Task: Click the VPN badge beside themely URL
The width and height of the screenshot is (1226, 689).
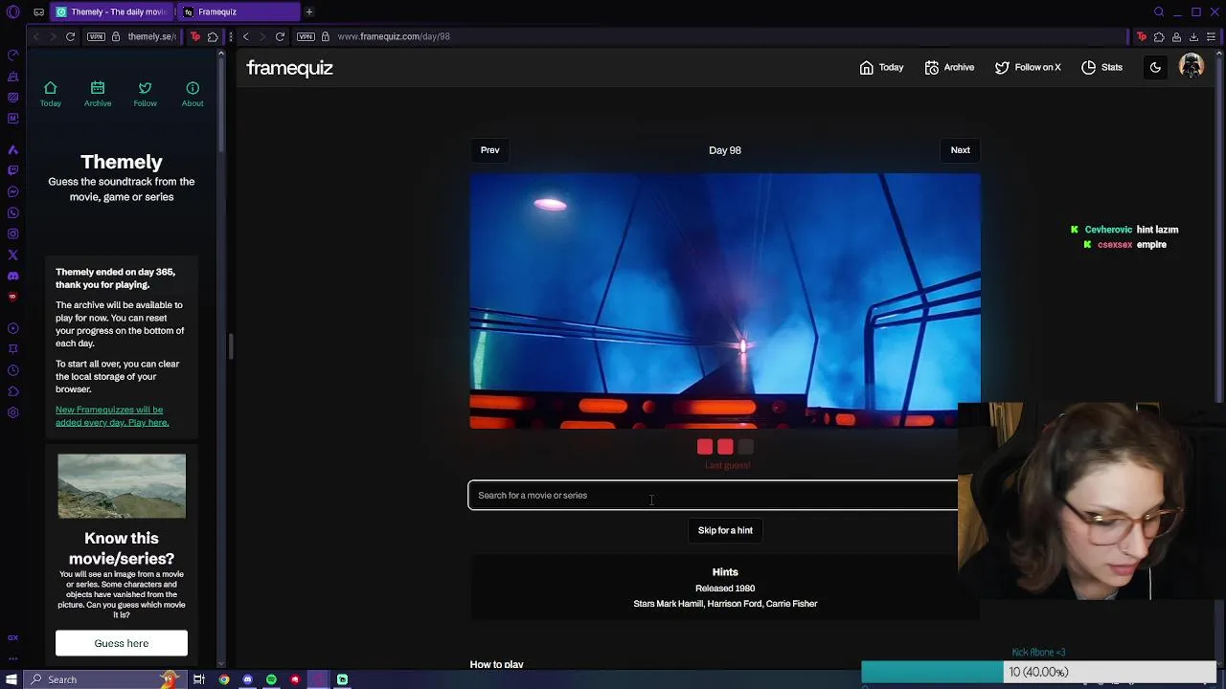Action: pyautogui.click(x=96, y=36)
